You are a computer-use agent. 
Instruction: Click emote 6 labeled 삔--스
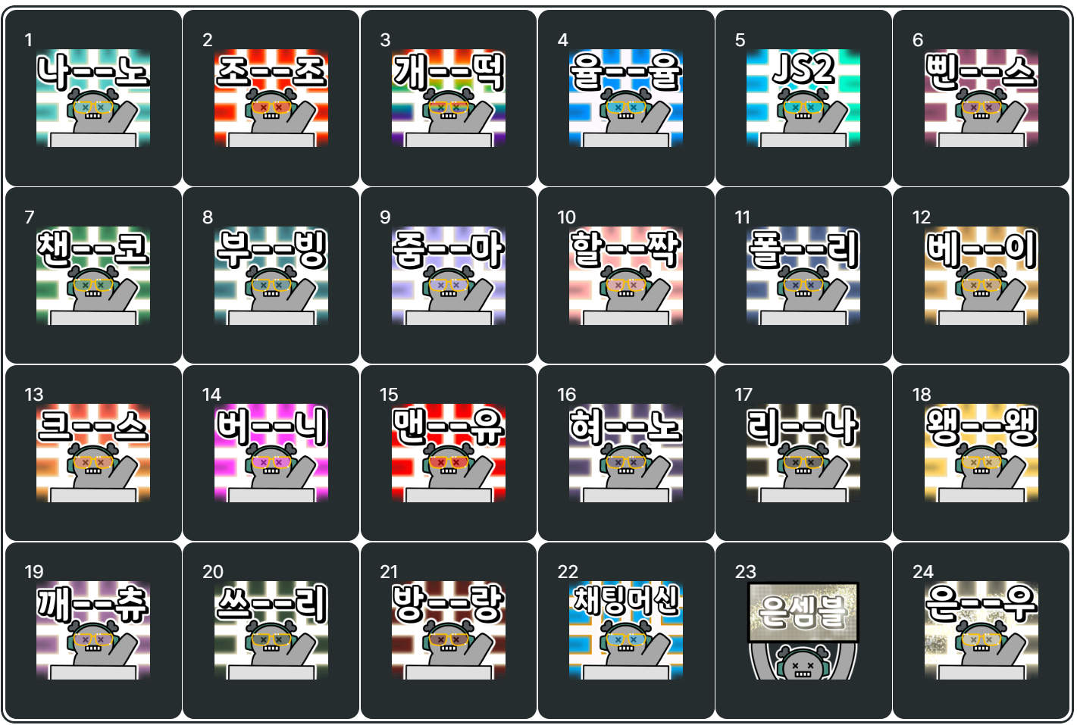pos(982,98)
